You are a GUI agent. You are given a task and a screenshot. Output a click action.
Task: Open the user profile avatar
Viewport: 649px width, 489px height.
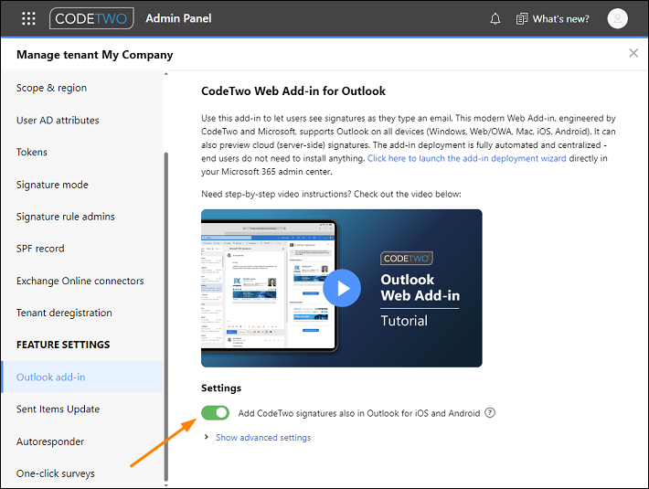(617, 18)
